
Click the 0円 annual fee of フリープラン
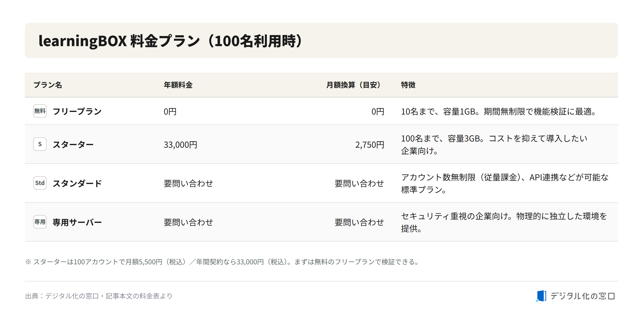click(170, 111)
